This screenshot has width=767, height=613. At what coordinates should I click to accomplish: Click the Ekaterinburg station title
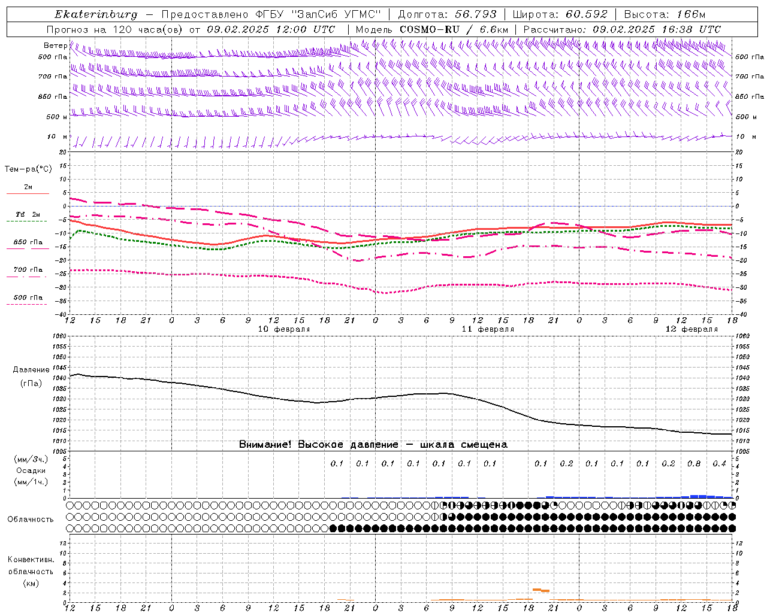point(96,14)
